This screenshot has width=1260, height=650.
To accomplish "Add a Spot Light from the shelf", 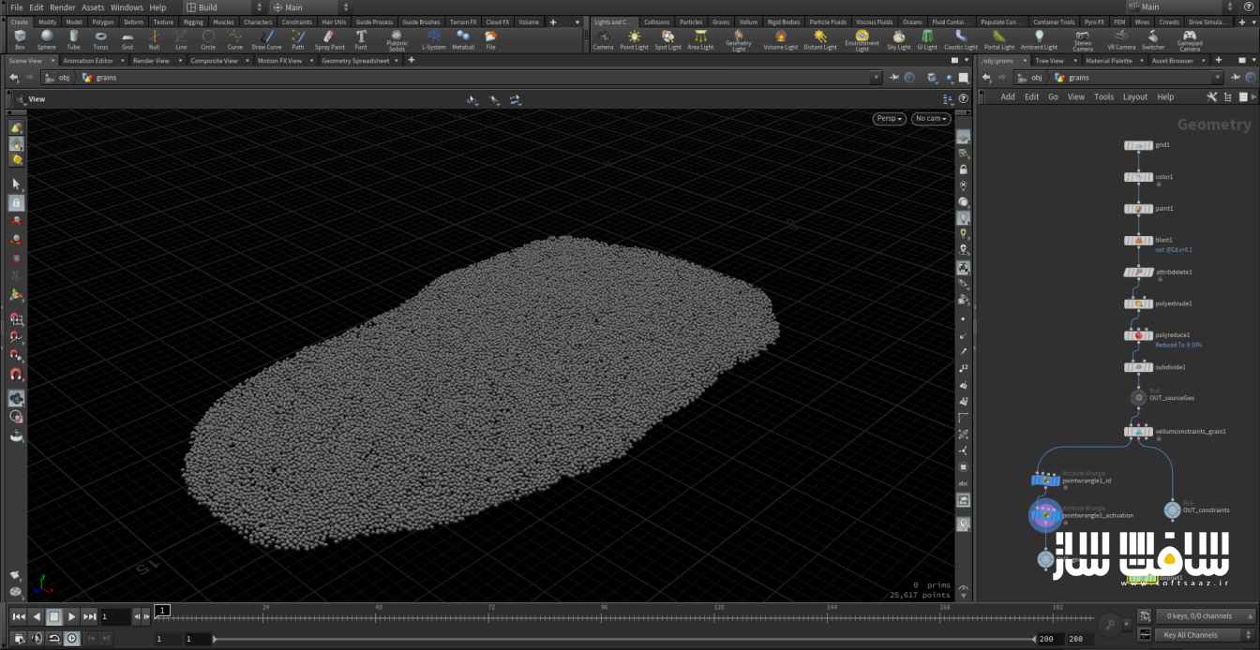I will pos(667,39).
